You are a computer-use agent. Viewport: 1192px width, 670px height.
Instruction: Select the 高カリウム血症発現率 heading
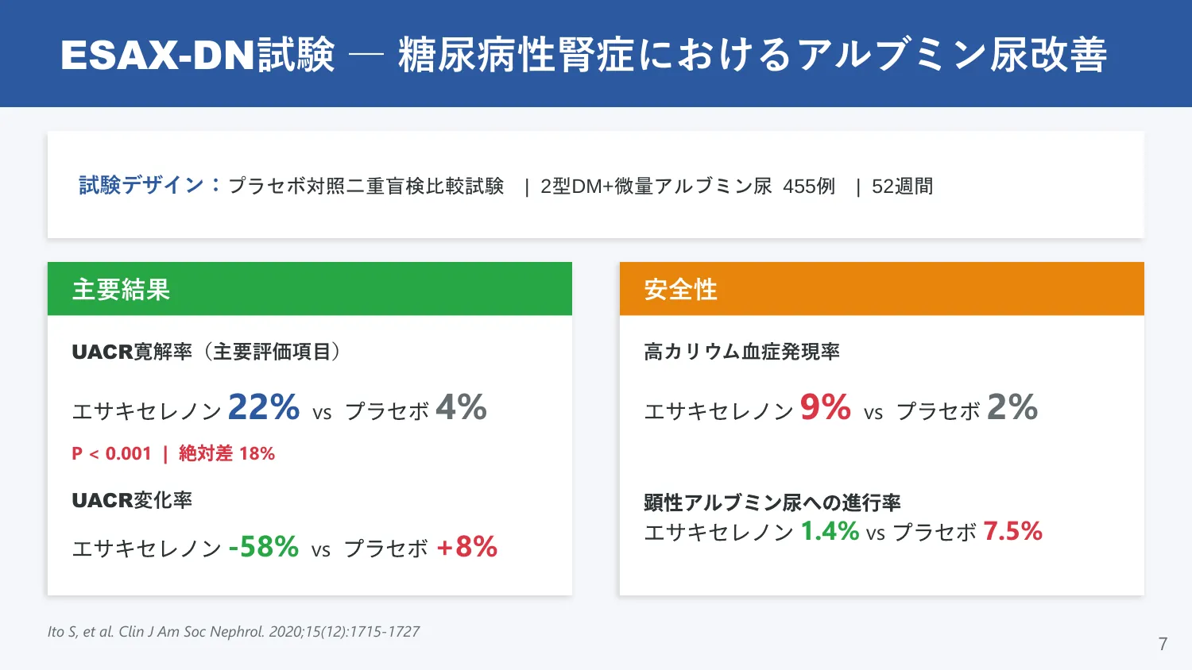click(x=742, y=352)
